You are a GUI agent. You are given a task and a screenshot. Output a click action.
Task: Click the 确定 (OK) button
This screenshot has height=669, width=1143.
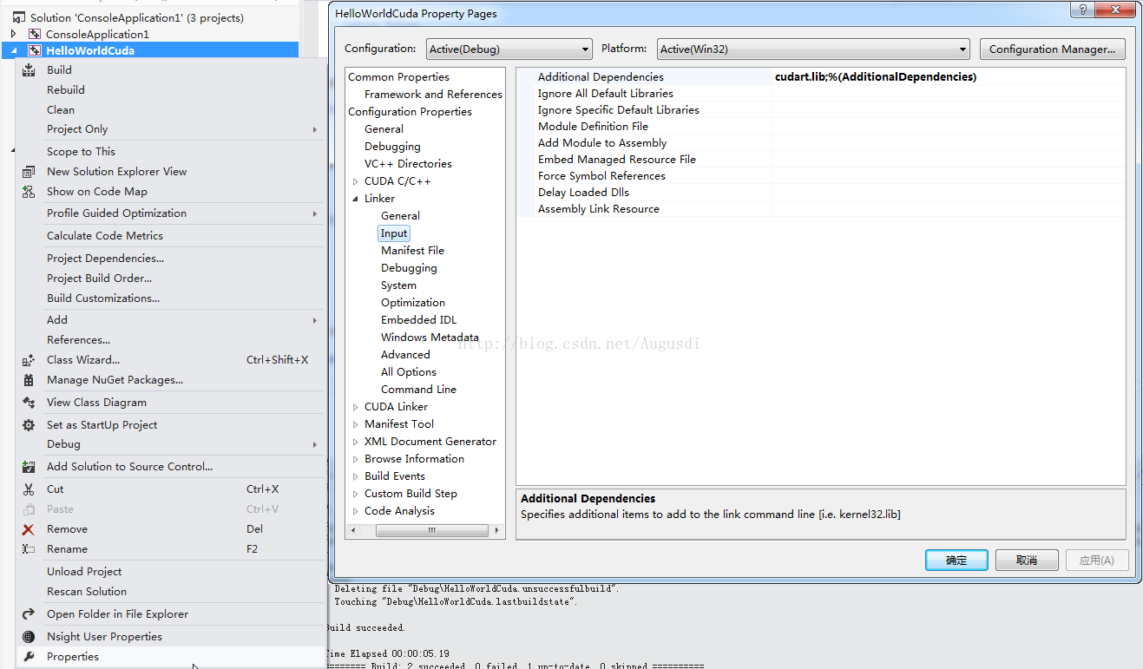point(956,561)
